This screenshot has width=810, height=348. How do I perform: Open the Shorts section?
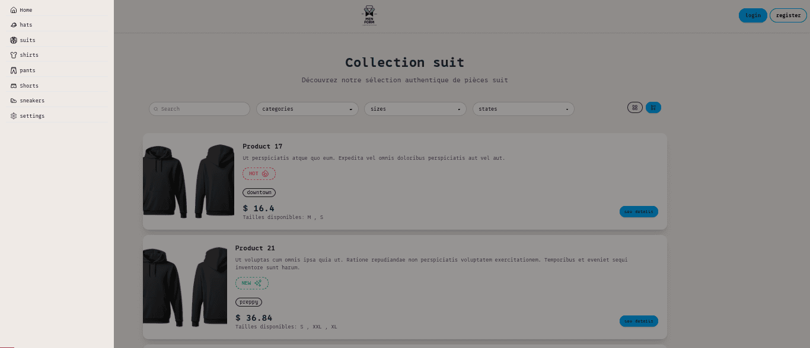(58, 86)
